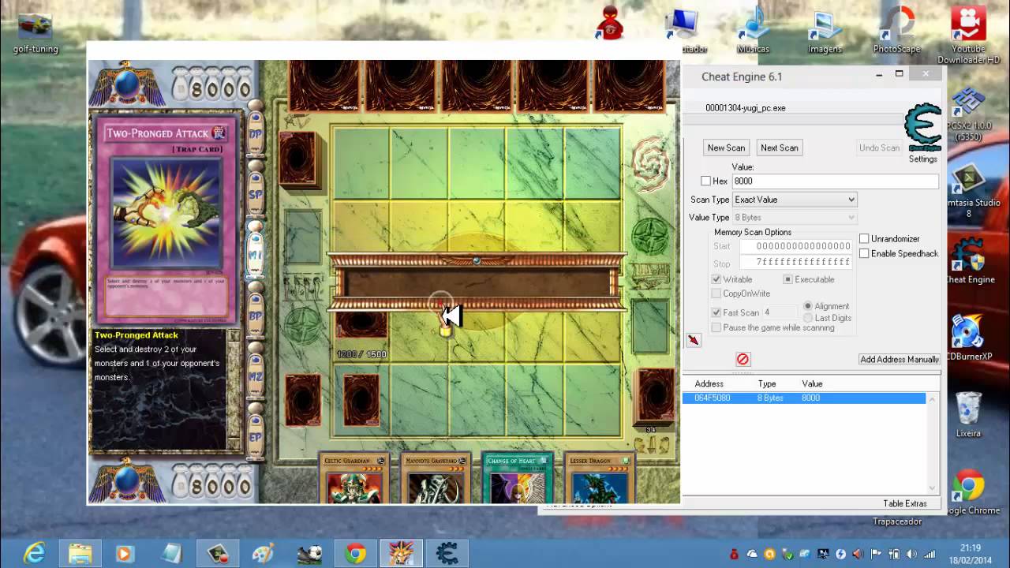Open the orange media player taskbar icon
The image size is (1010, 568).
tap(125, 553)
